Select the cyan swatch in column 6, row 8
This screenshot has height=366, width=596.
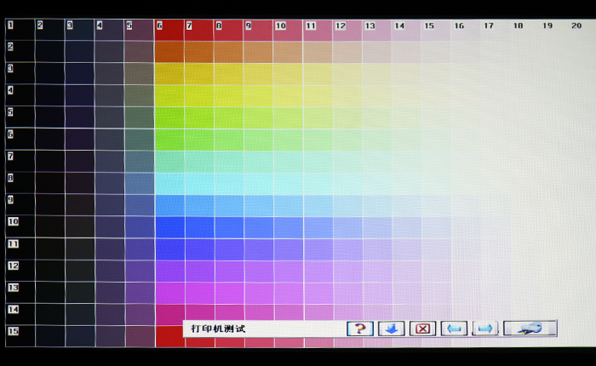tap(169, 184)
